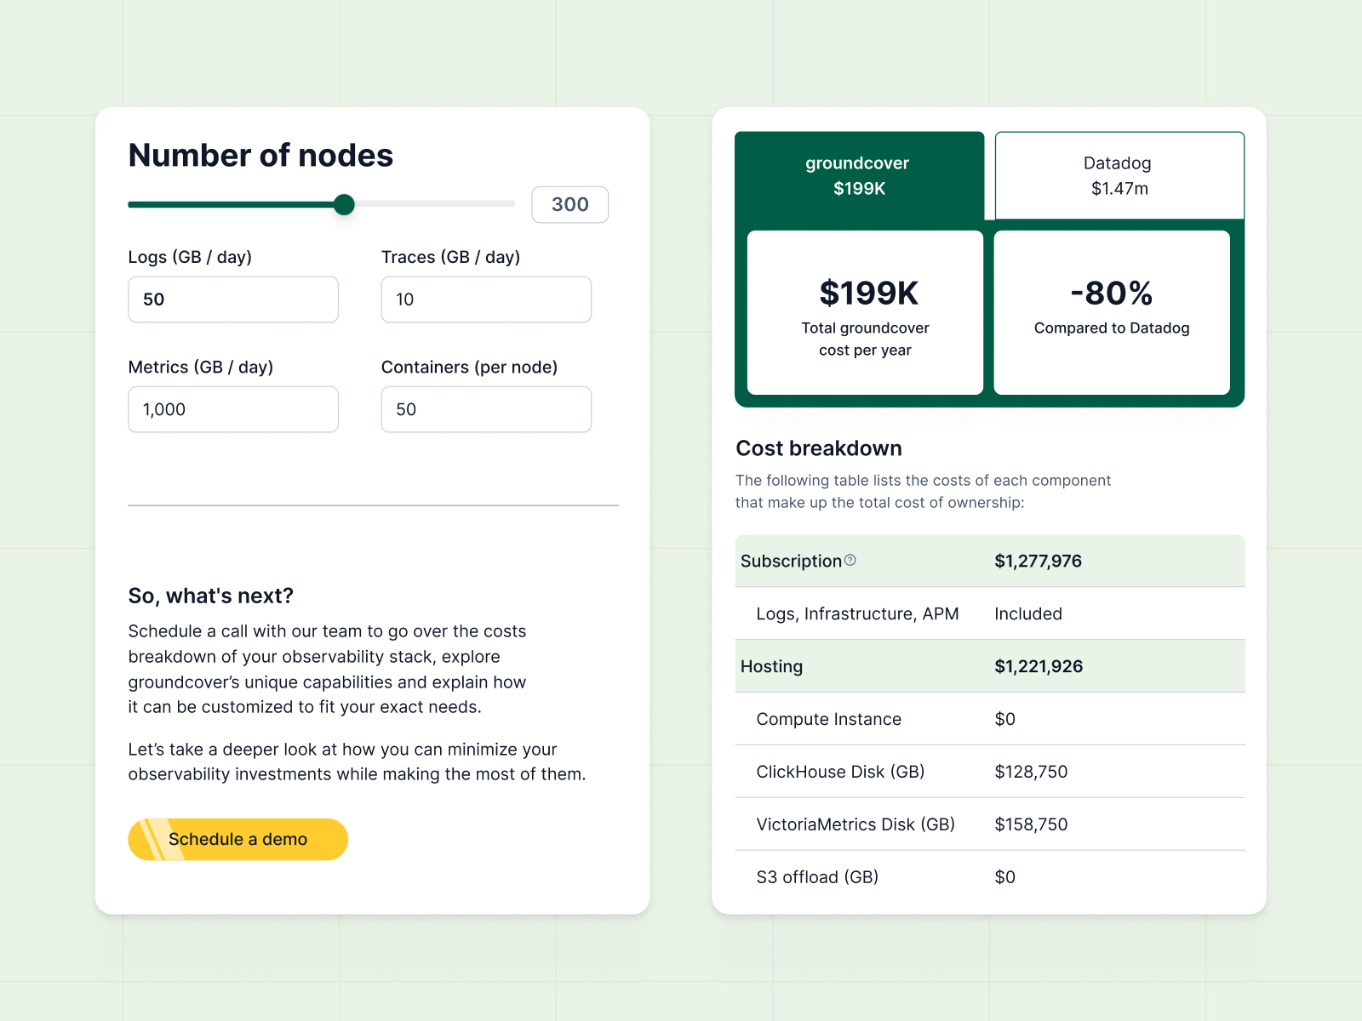Click the unfilled part of the nodes slider track
Screen dimensions: 1362x1021
point(434,204)
